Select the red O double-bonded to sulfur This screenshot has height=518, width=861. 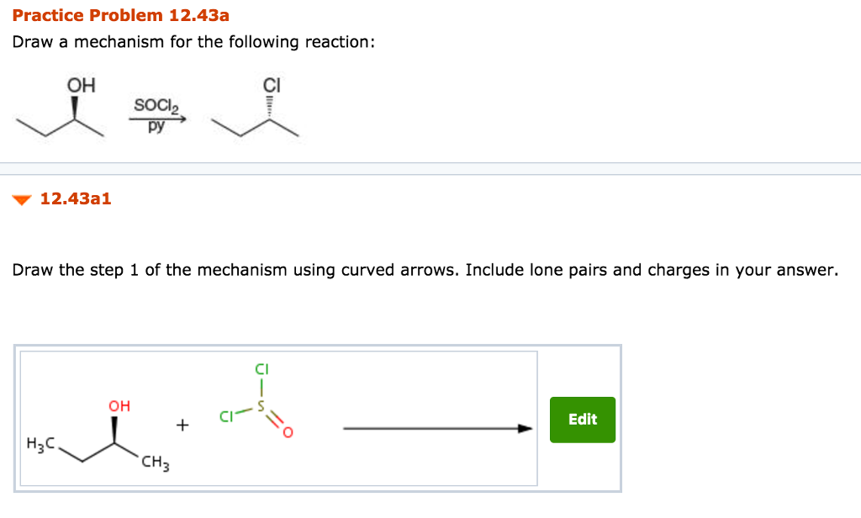tap(287, 431)
